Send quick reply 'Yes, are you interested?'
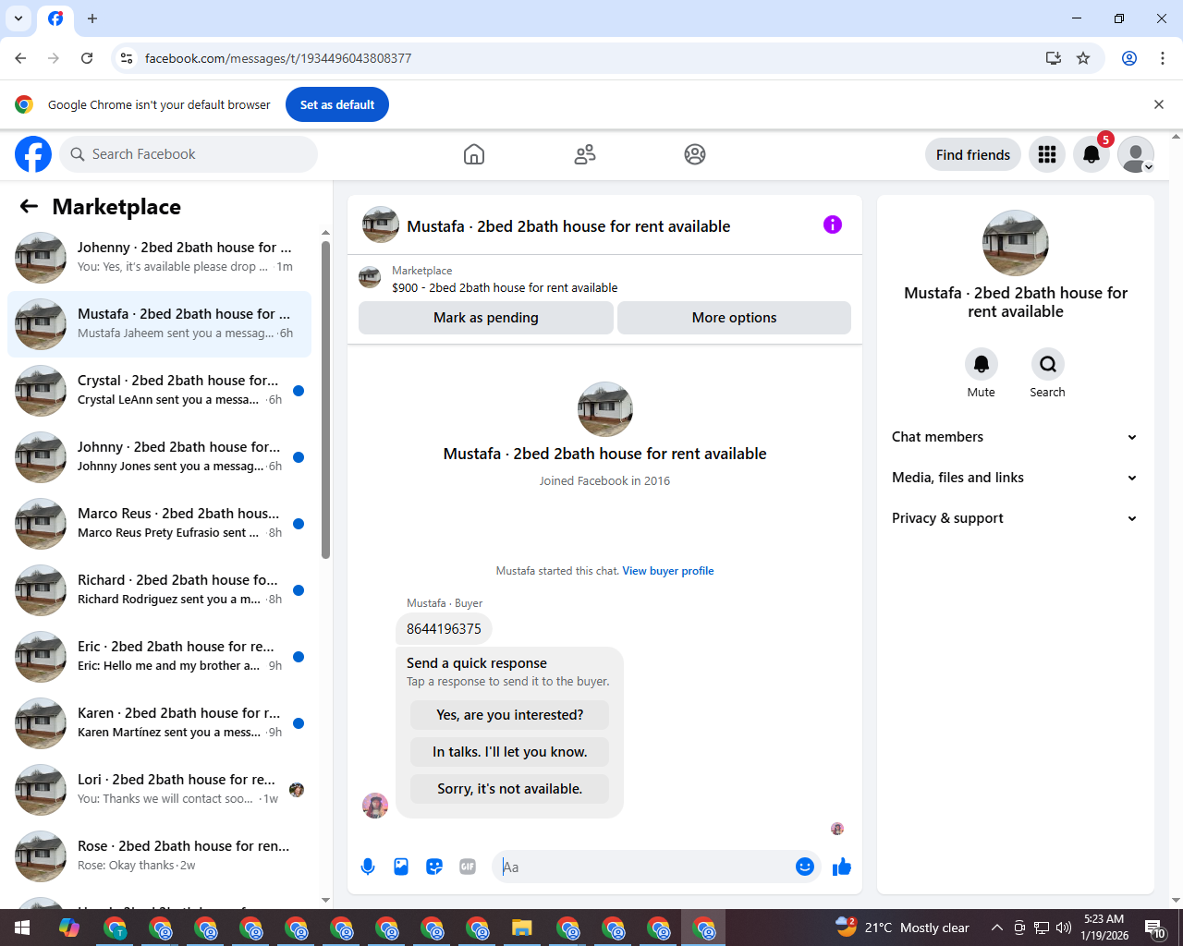Screen dimensions: 1183x946 [509, 715]
